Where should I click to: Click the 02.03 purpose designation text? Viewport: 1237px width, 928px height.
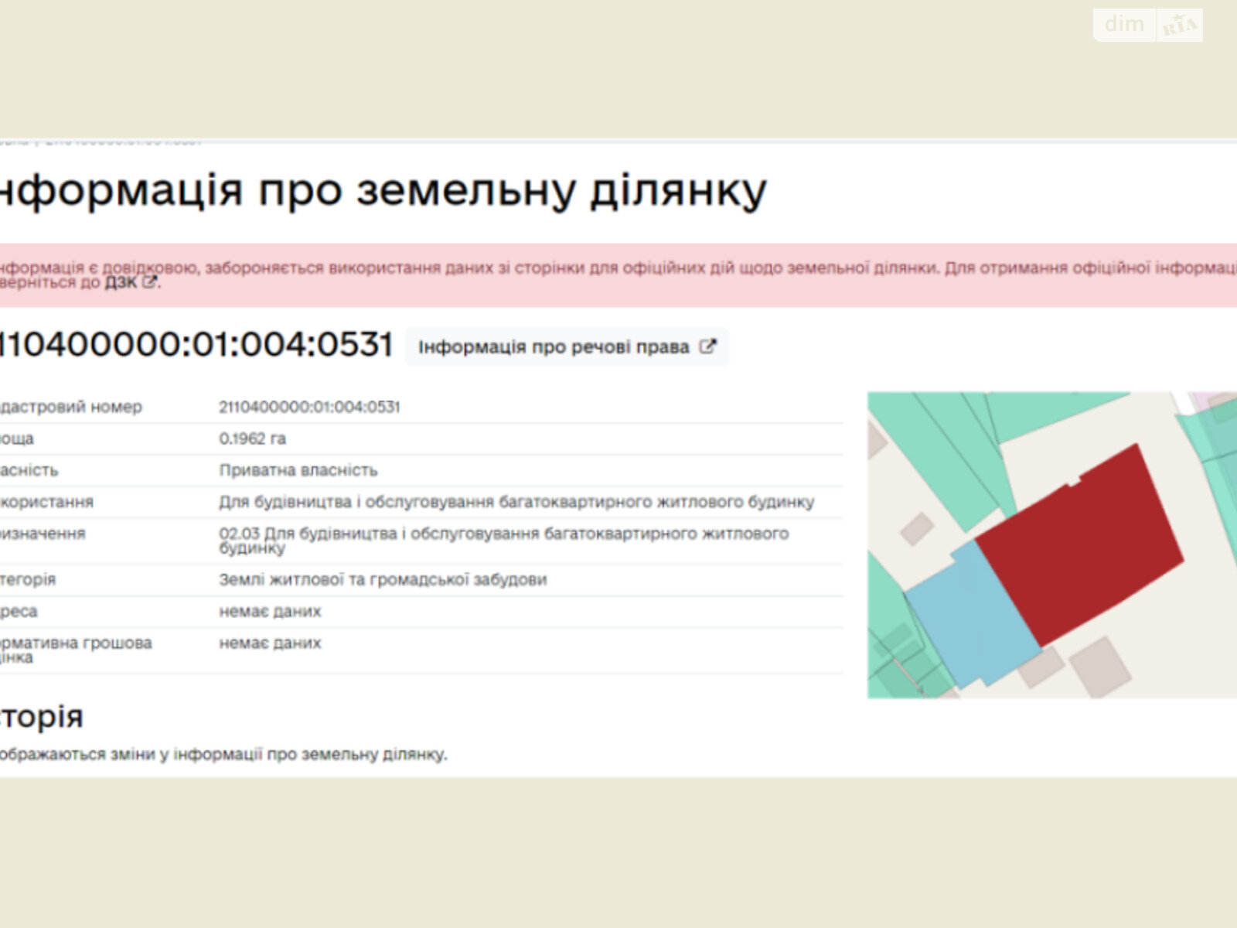point(503,540)
